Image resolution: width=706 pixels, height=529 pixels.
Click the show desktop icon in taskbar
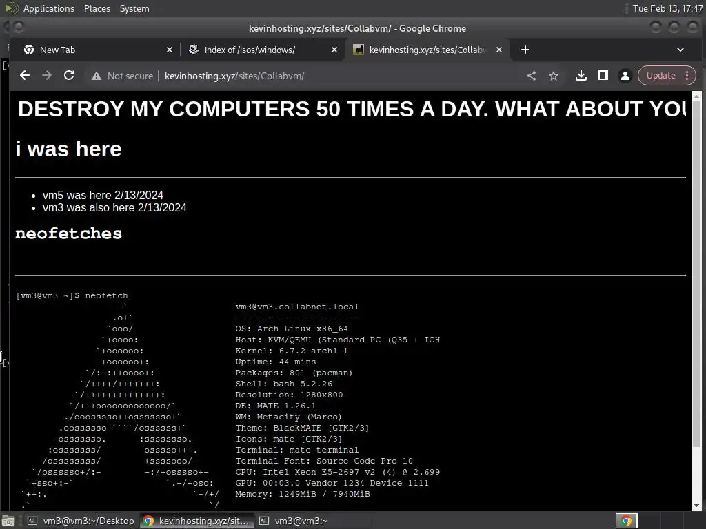[x=8, y=521]
